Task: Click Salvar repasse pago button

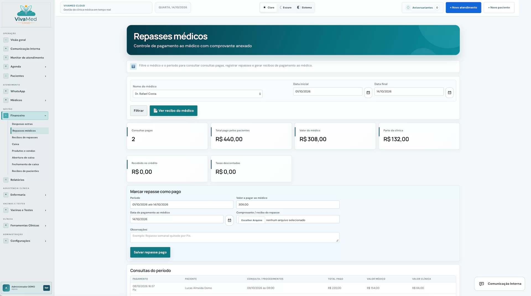Action: tap(150, 252)
